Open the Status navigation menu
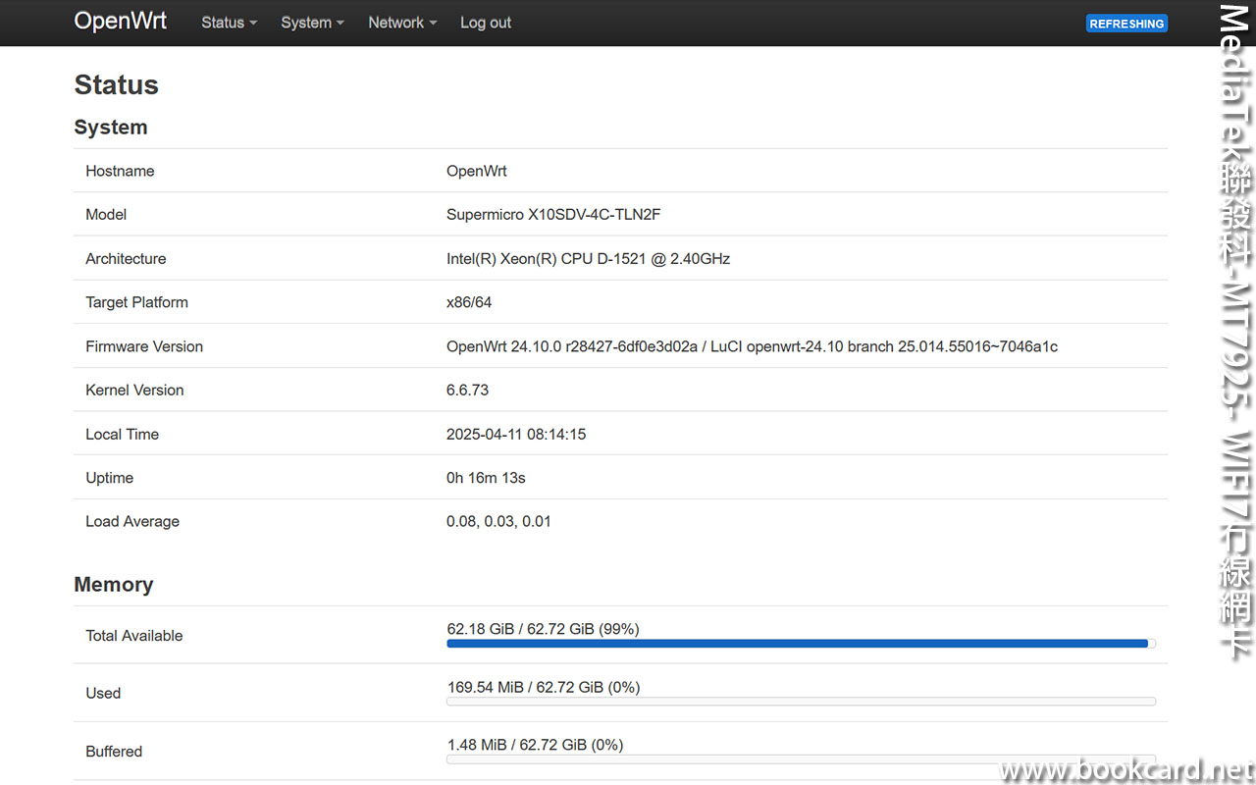The image size is (1256, 785). tap(223, 23)
